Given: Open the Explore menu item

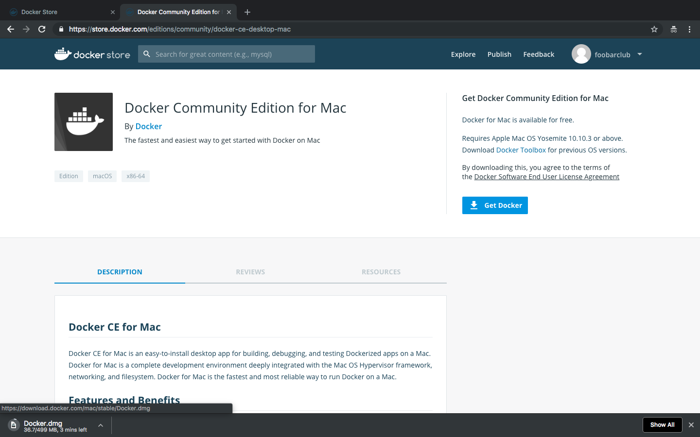Looking at the screenshot, I should coord(463,54).
